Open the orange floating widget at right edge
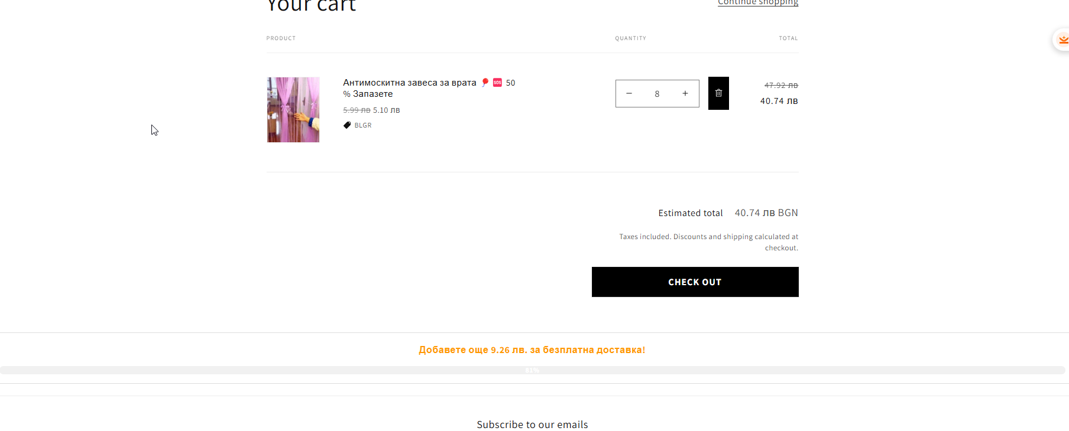 coord(1062,40)
